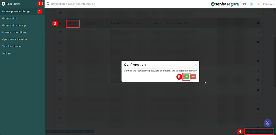Click the magnifier icon in SSH key row

pos(258,23)
